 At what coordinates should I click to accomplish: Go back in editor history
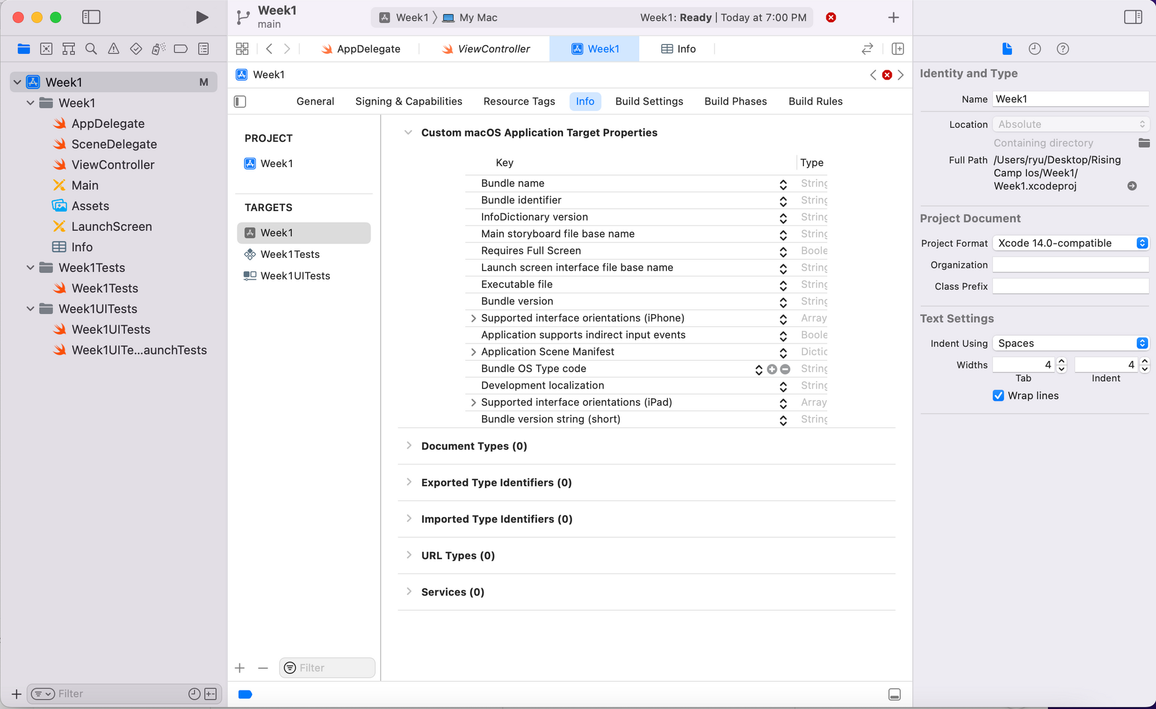click(x=269, y=49)
